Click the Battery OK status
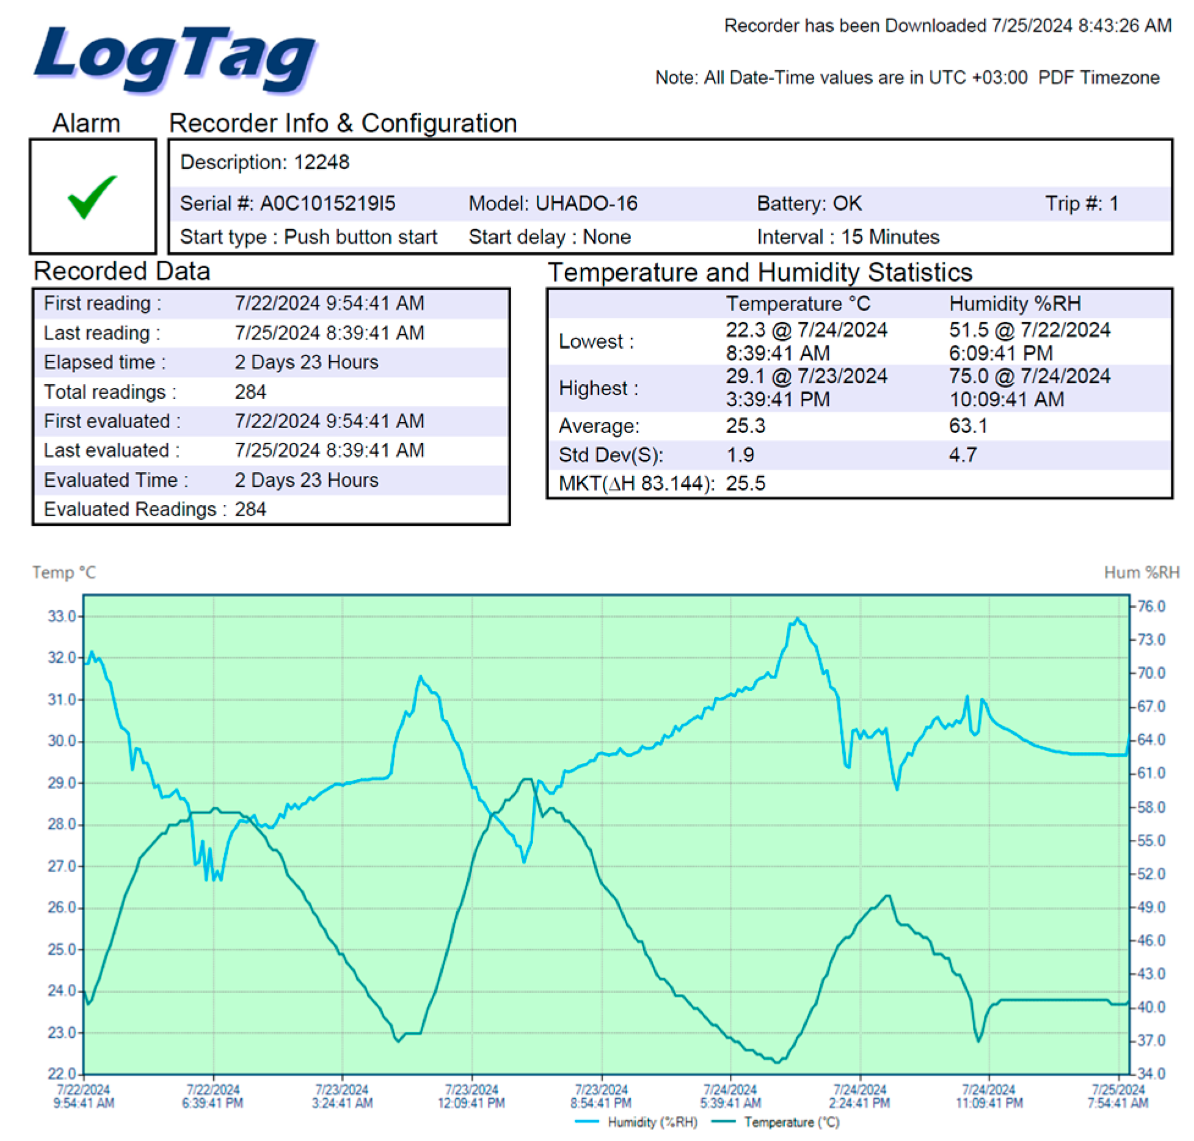 tap(809, 203)
